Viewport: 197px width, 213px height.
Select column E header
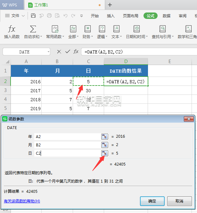pos(170,61)
